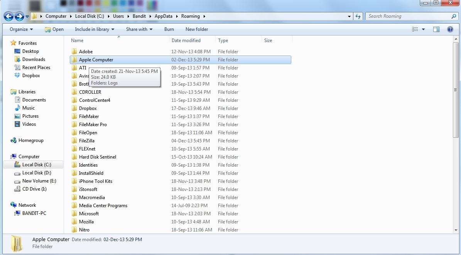461x255 pixels.
Task: Click the Back navigation arrow
Action: (8, 16)
